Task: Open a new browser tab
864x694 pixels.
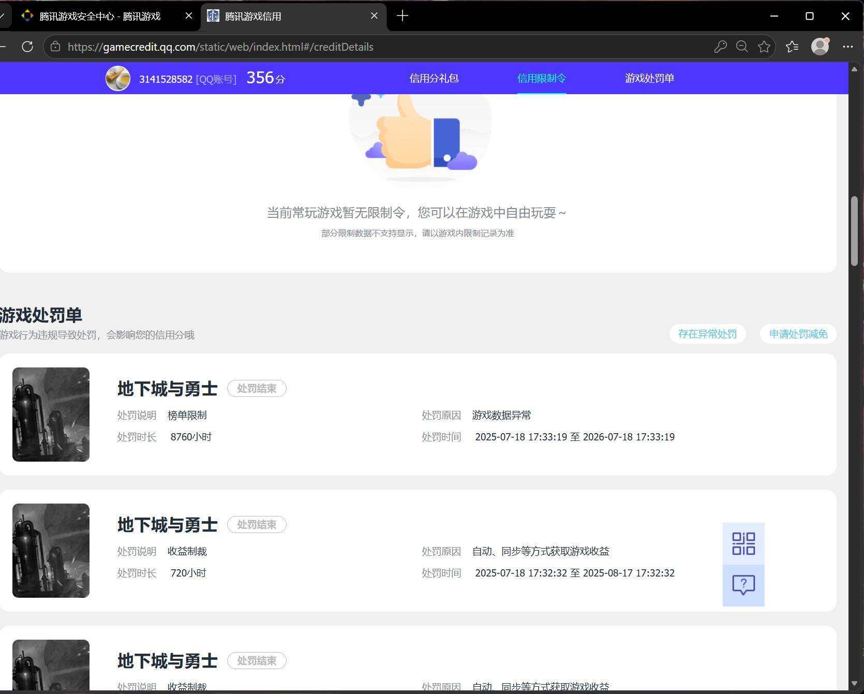Action: (x=403, y=16)
